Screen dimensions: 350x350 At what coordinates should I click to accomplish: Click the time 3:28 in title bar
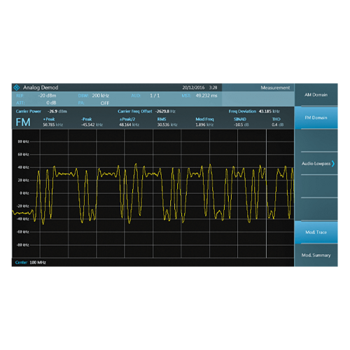coord(213,87)
